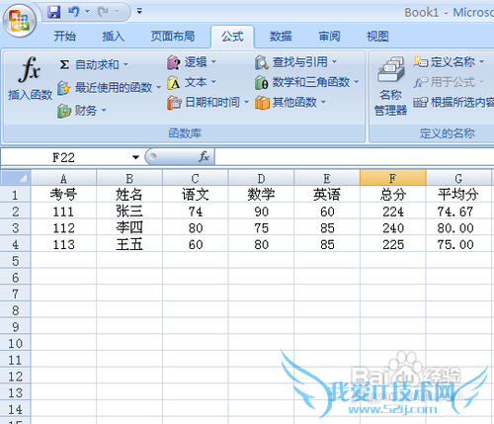Click the Redo arrow icon
This screenshot has width=494, height=424.
(104, 12)
